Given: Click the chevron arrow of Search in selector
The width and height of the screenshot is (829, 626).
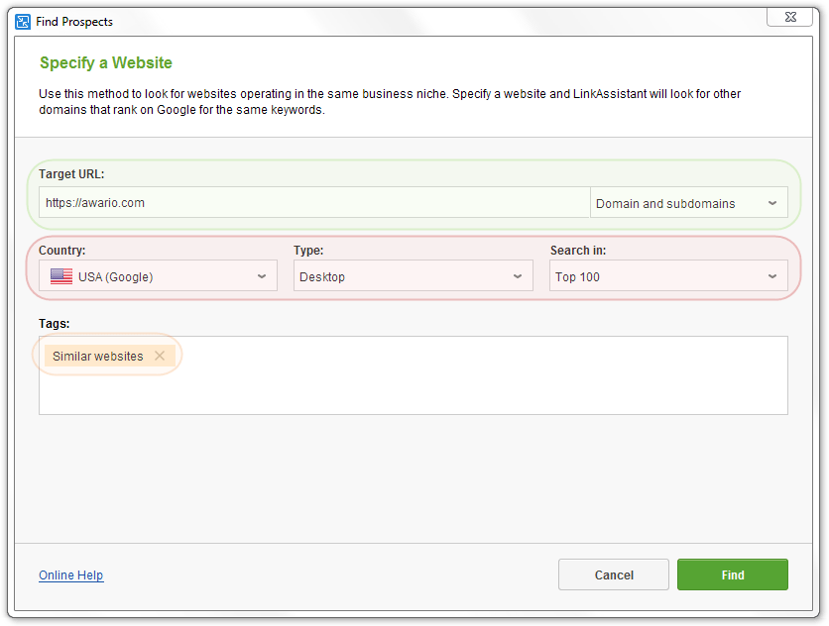Looking at the screenshot, I should pyautogui.click(x=772, y=277).
